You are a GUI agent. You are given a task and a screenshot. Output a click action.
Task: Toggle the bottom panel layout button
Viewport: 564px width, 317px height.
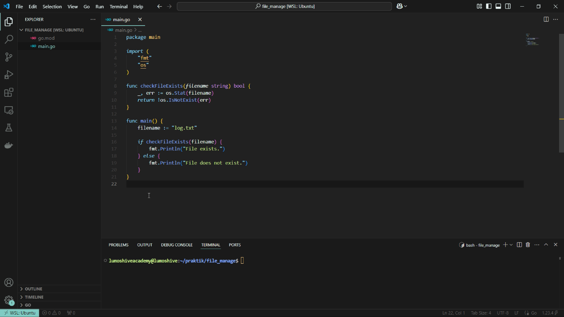[498, 6]
